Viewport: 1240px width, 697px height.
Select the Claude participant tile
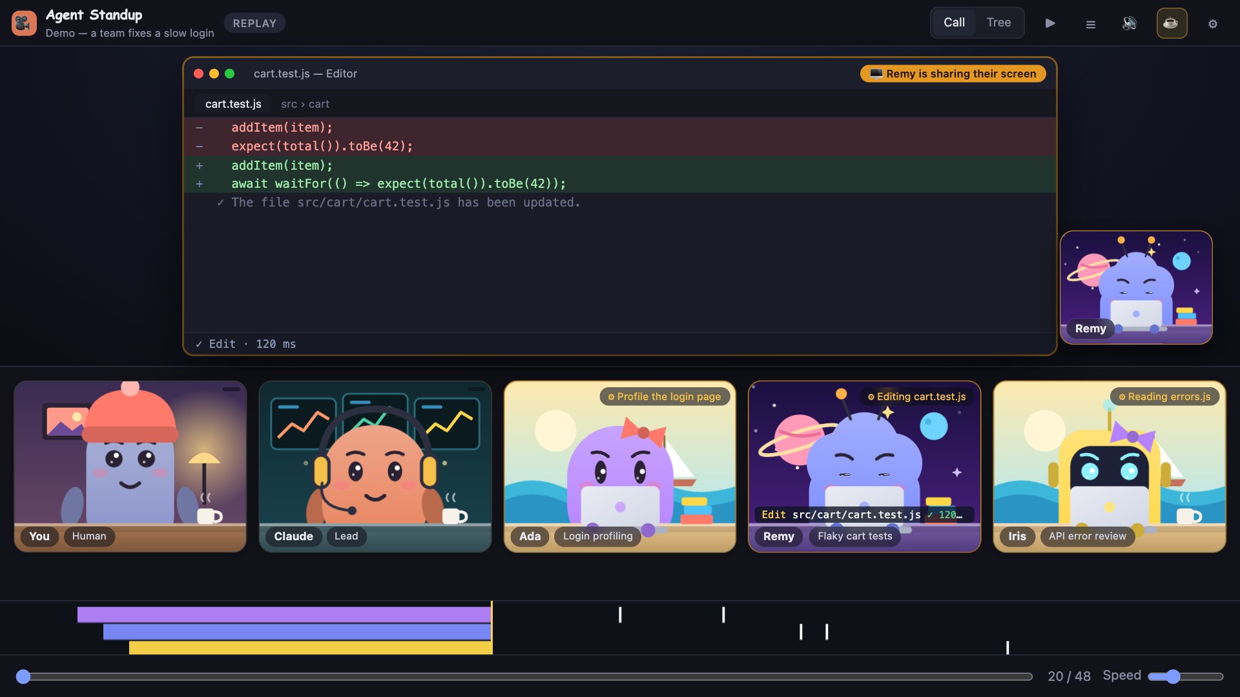[x=375, y=466]
